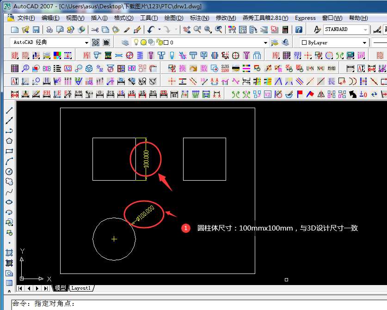Open the 绘图(D) menu
This screenshot has height=310, width=387.
coord(174,18)
